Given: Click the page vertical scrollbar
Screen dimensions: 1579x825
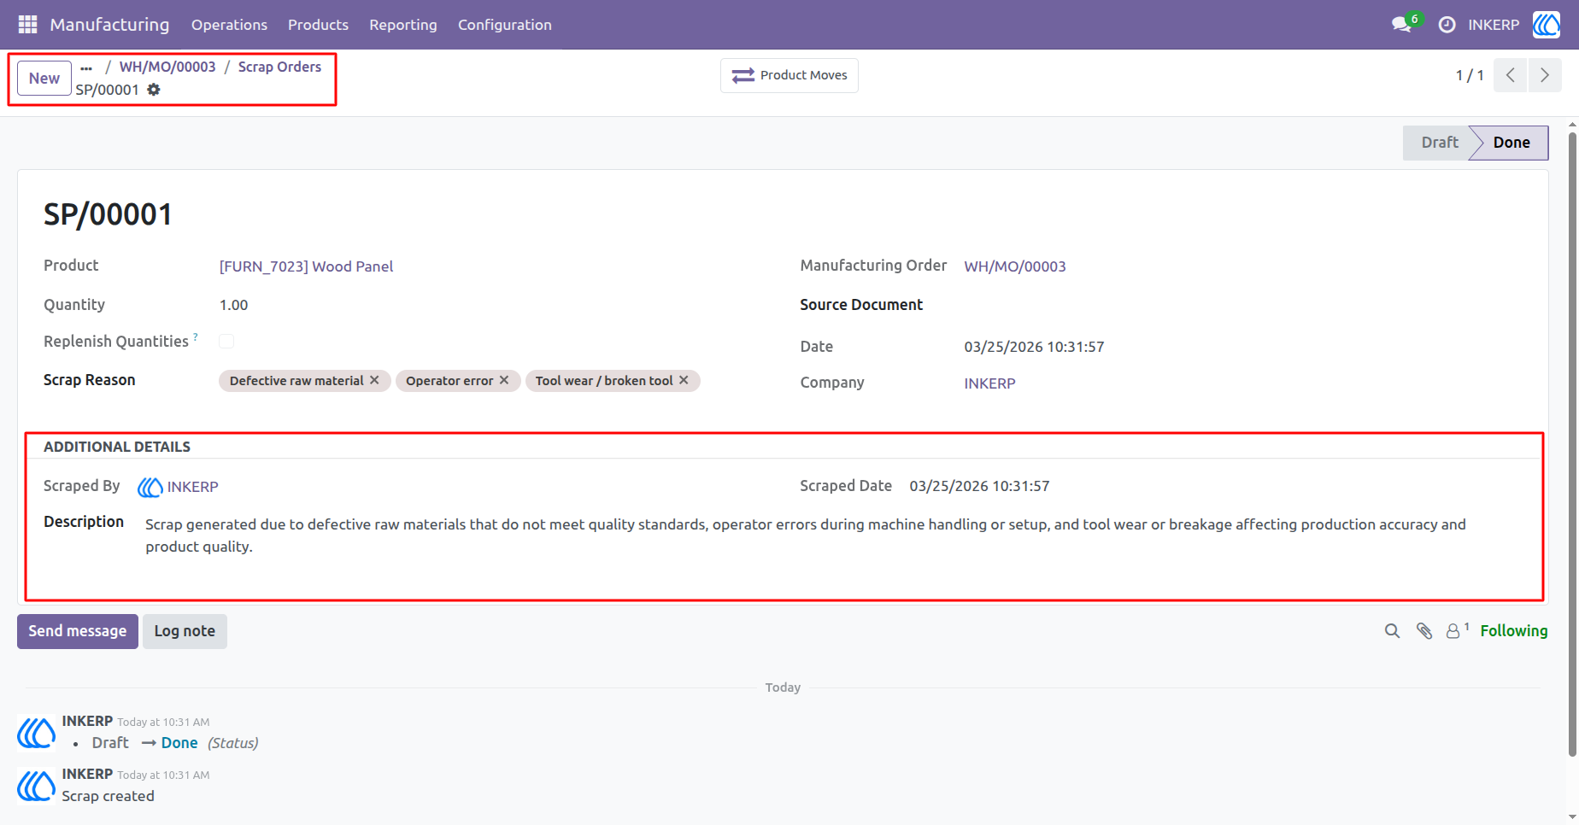Looking at the screenshot, I should pos(1572,444).
